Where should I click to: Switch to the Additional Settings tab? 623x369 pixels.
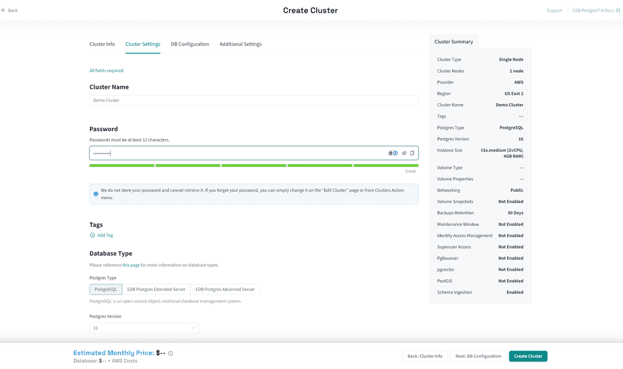241,44
